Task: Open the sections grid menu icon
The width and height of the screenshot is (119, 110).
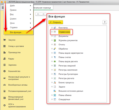Action: 3,8
